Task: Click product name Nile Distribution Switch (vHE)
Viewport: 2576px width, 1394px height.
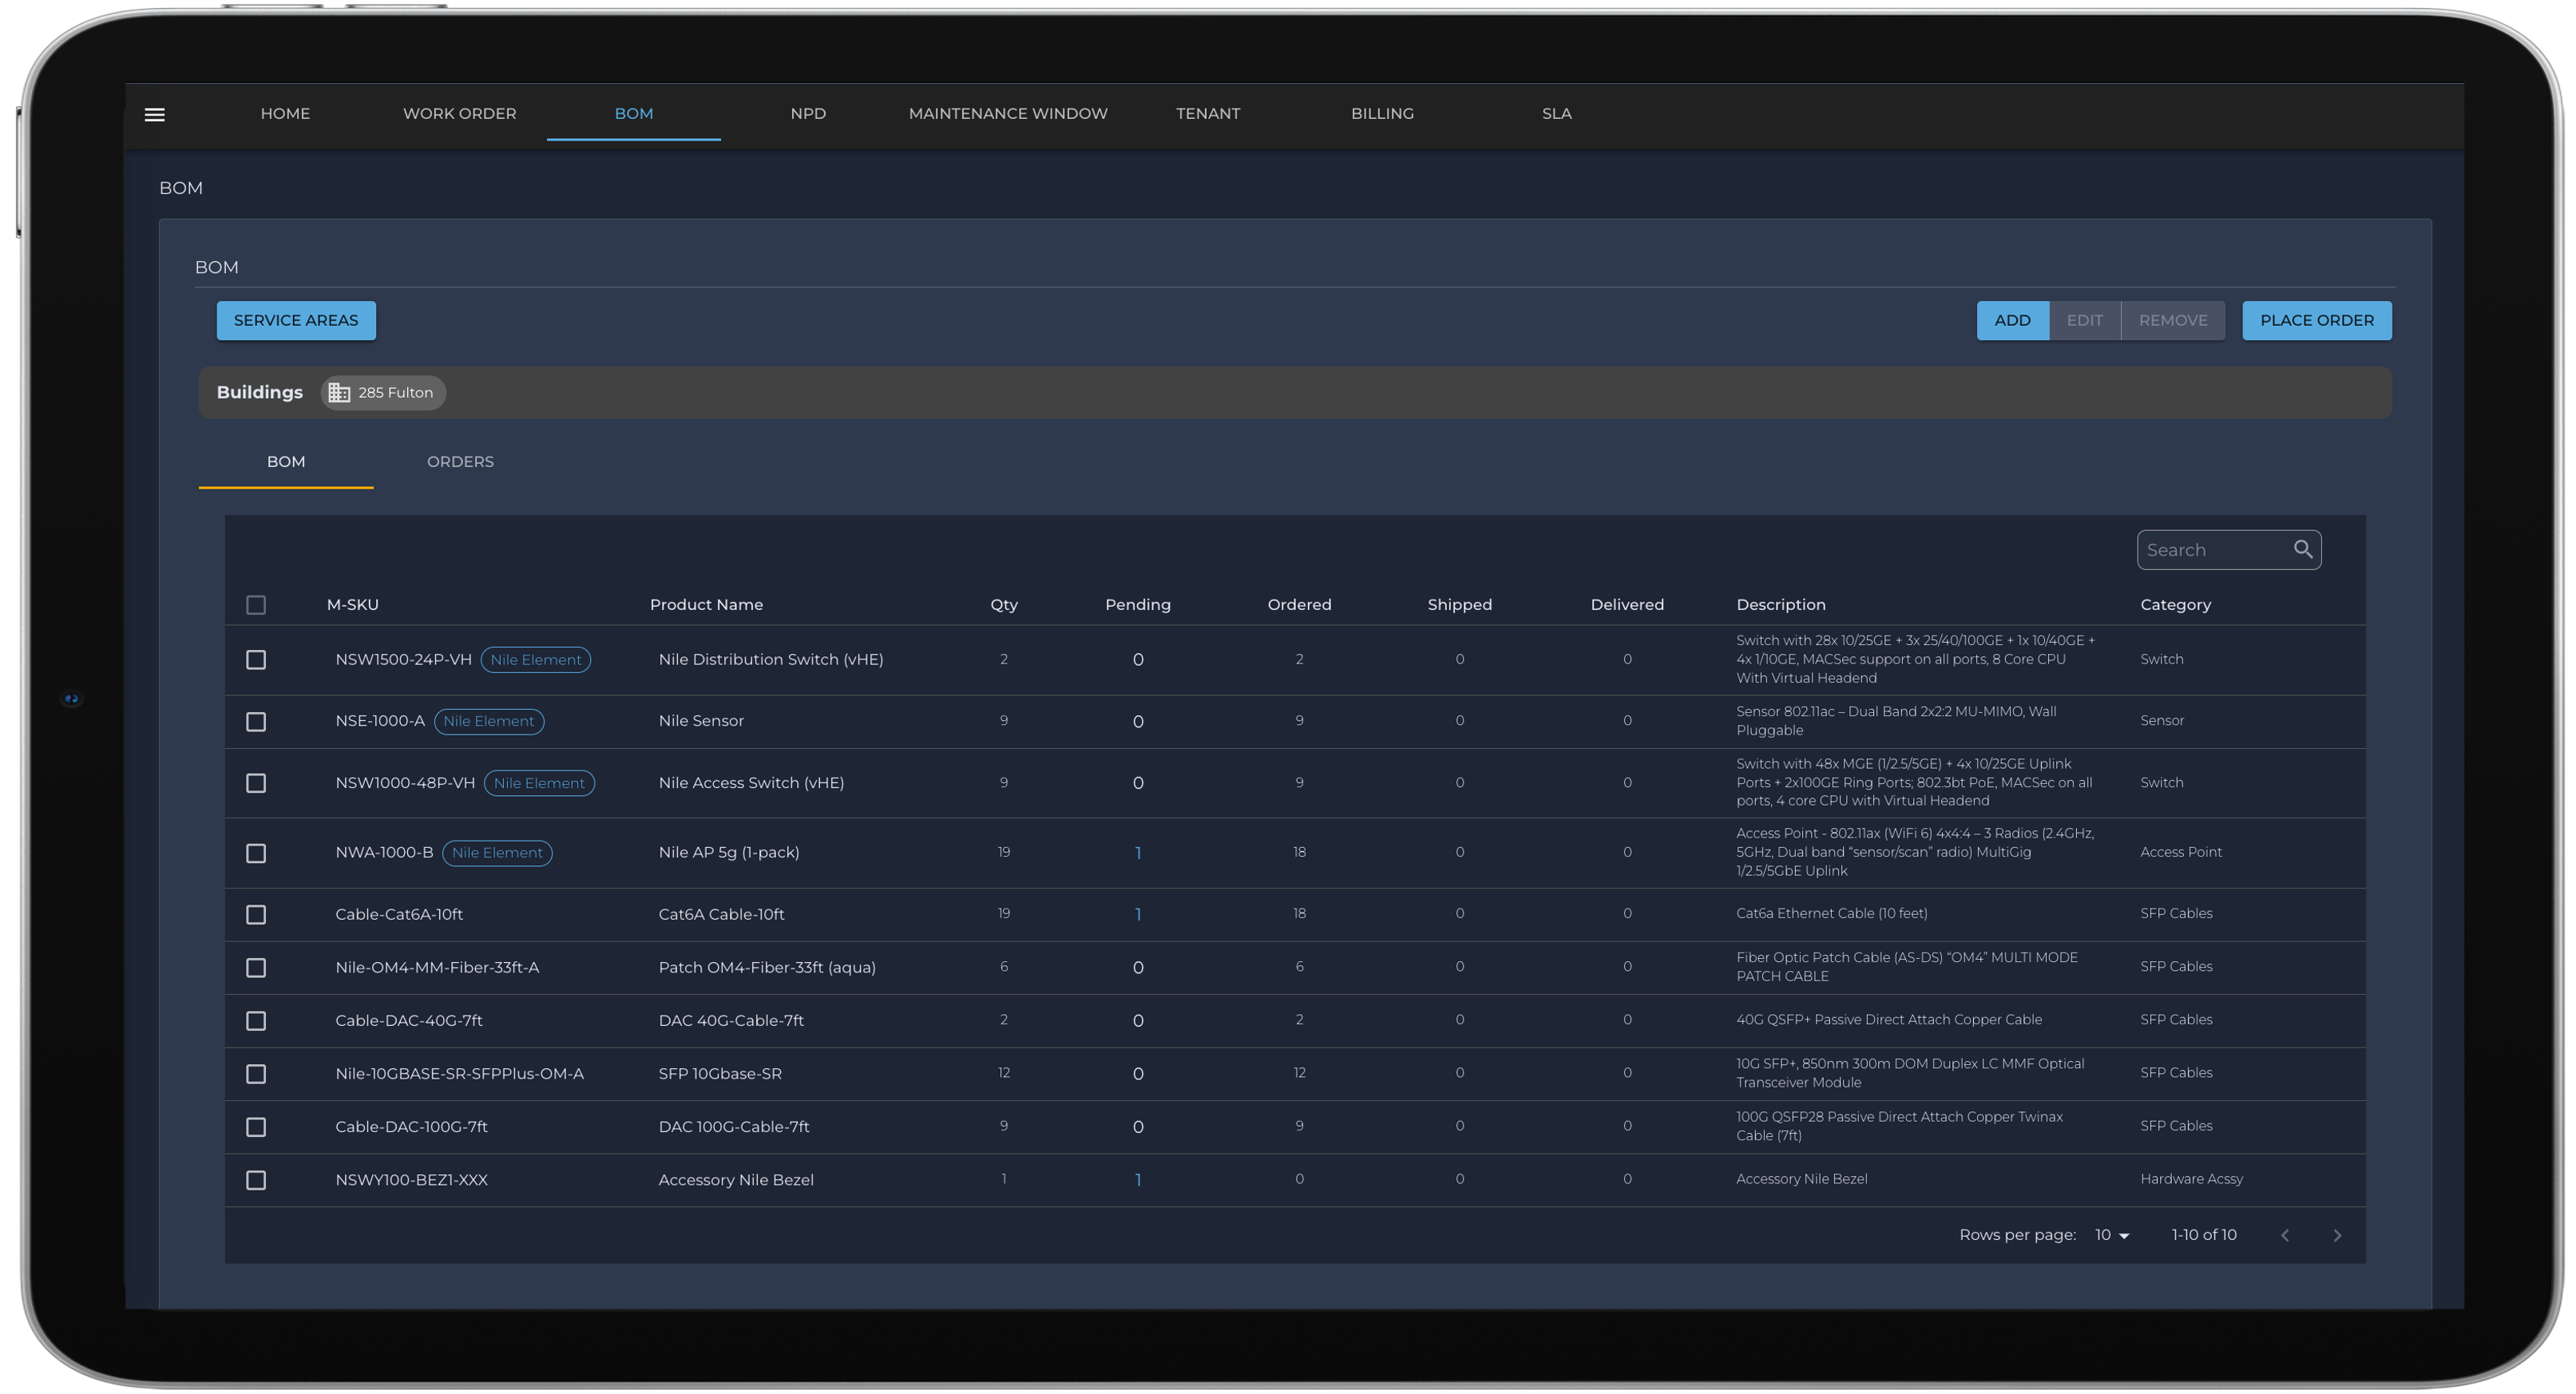Action: tap(770, 659)
